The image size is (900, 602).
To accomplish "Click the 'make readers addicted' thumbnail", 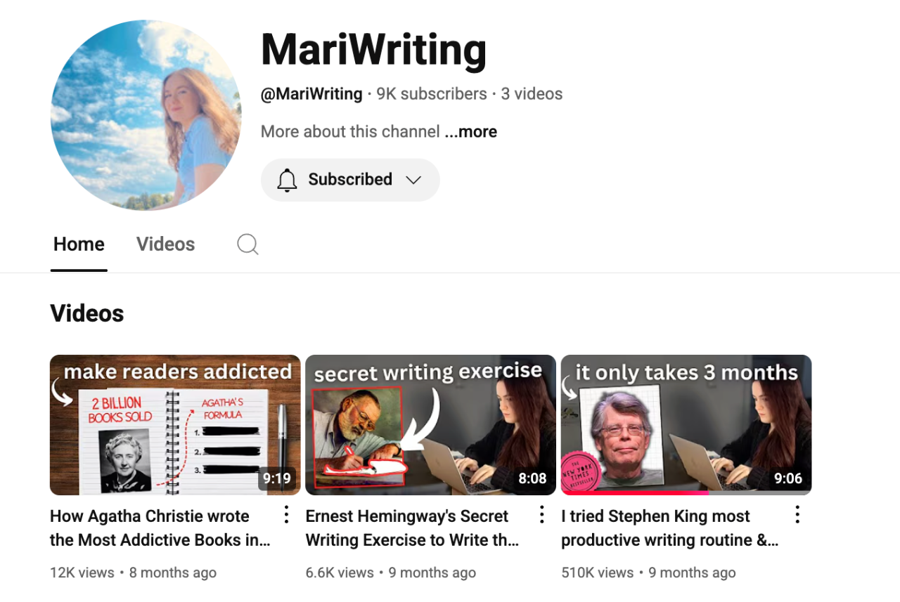I will tap(175, 425).
